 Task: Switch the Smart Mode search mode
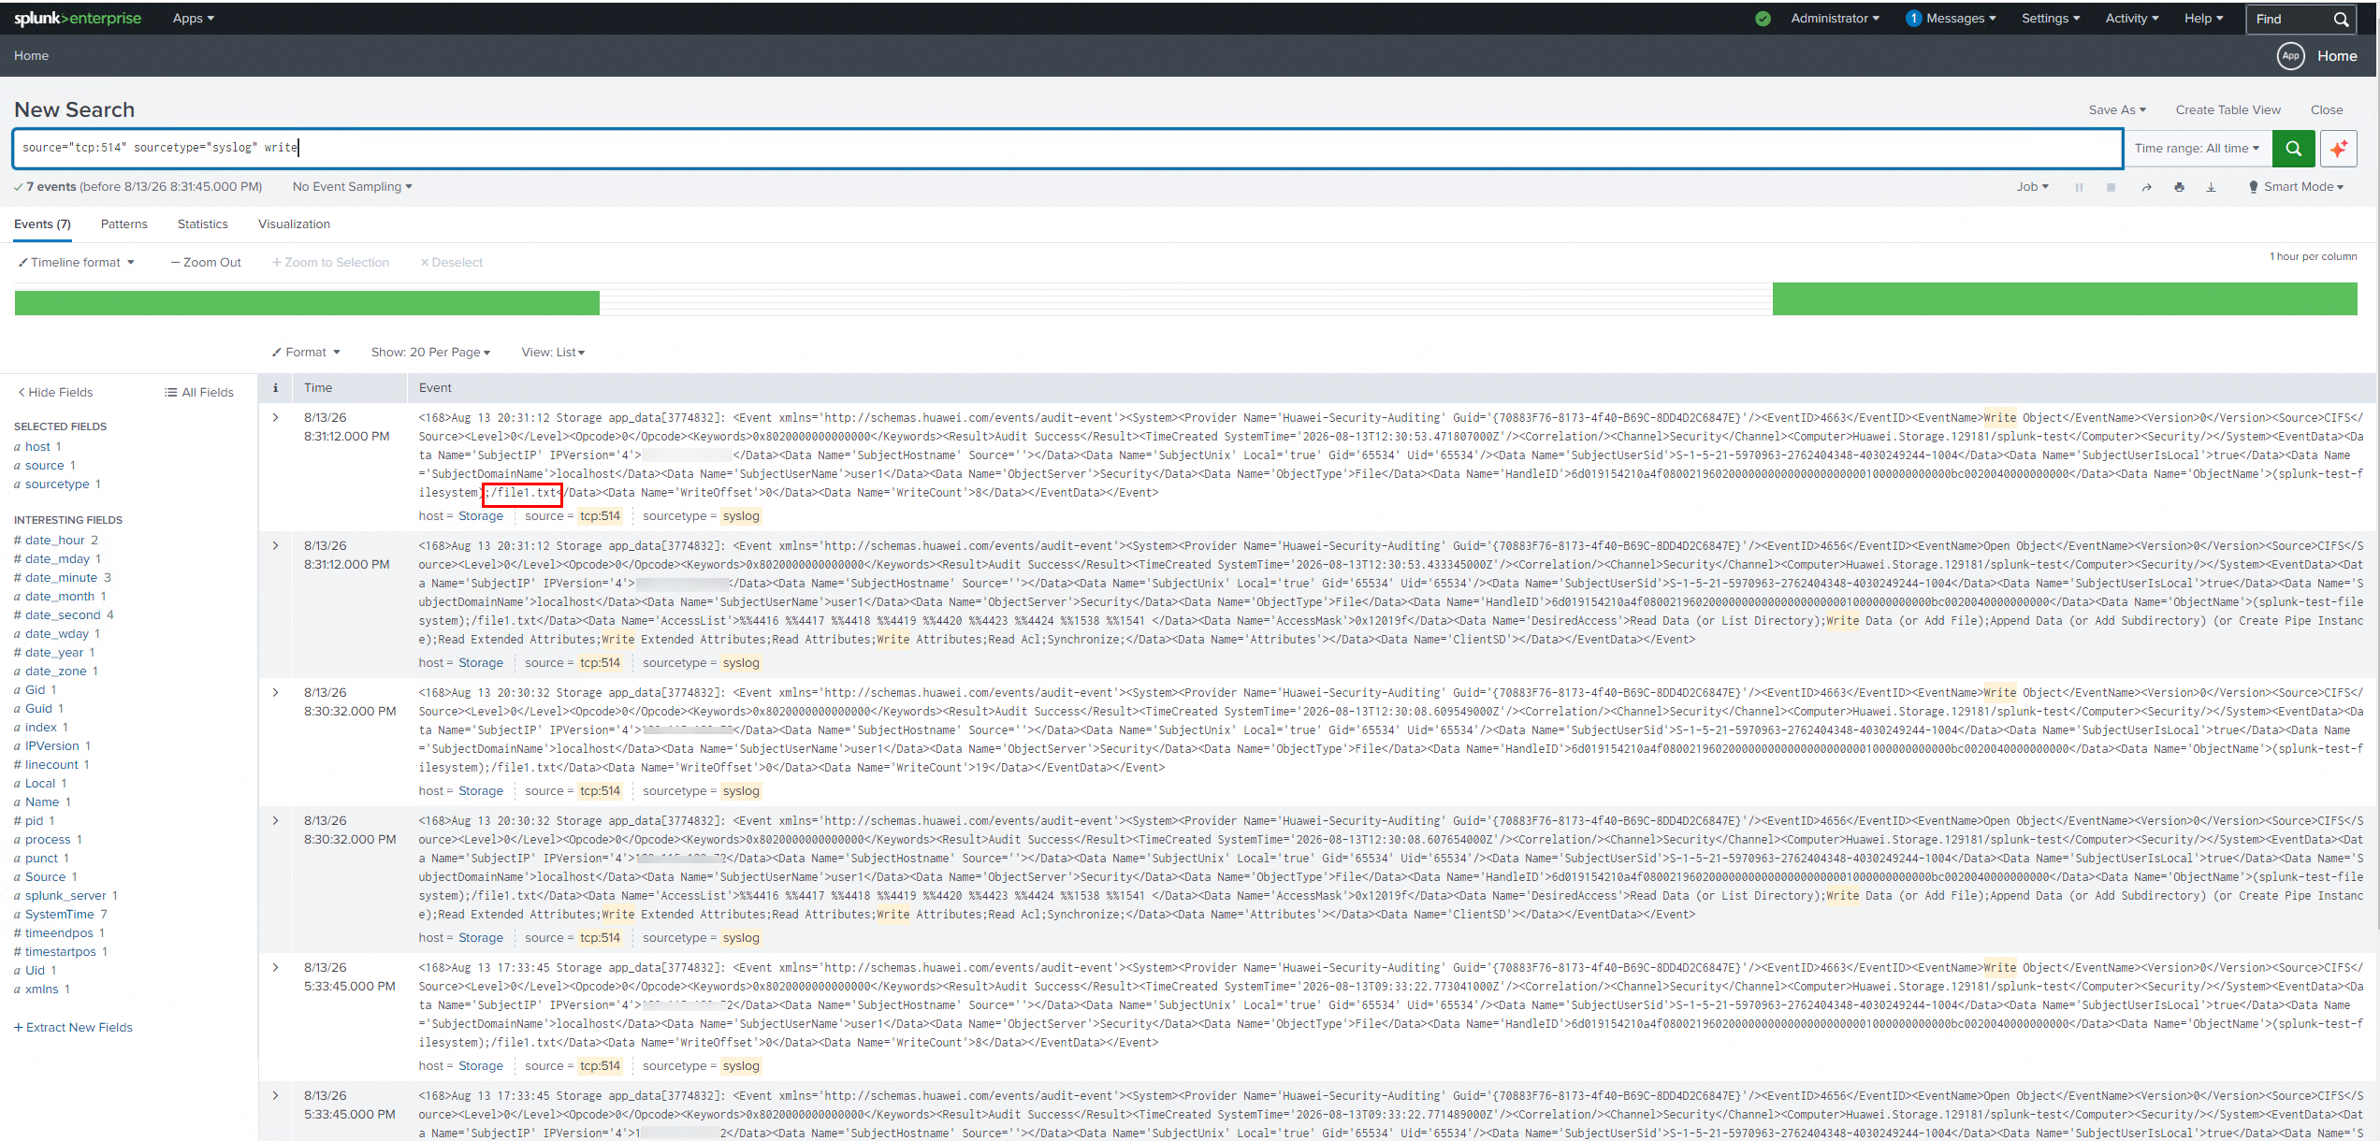[x=2296, y=187]
